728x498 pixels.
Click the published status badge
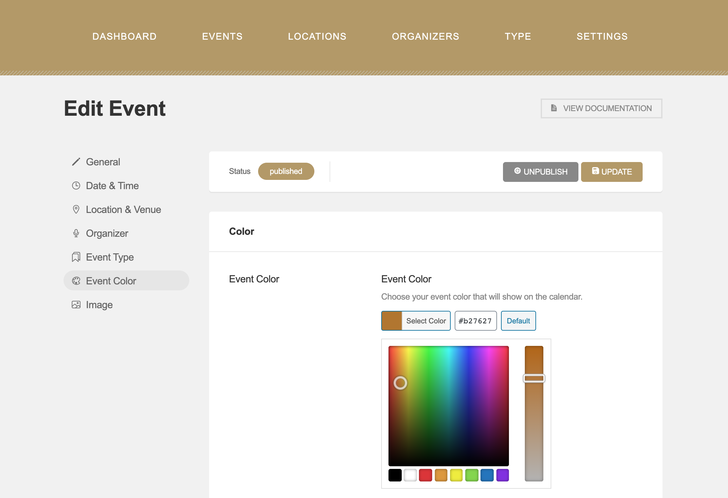pyautogui.click(x=286, y=171)
